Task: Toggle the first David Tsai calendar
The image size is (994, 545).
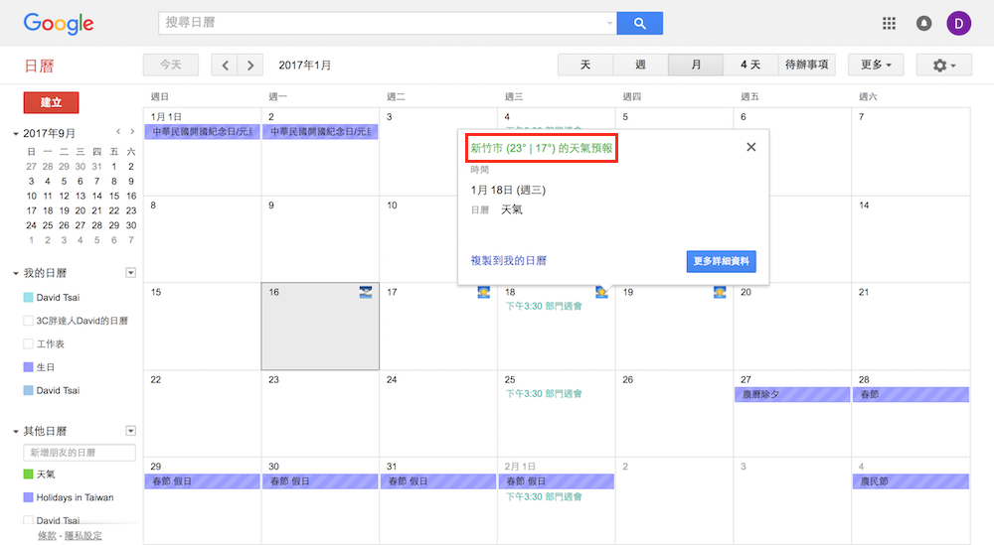Action: click(x=28, y=298)
